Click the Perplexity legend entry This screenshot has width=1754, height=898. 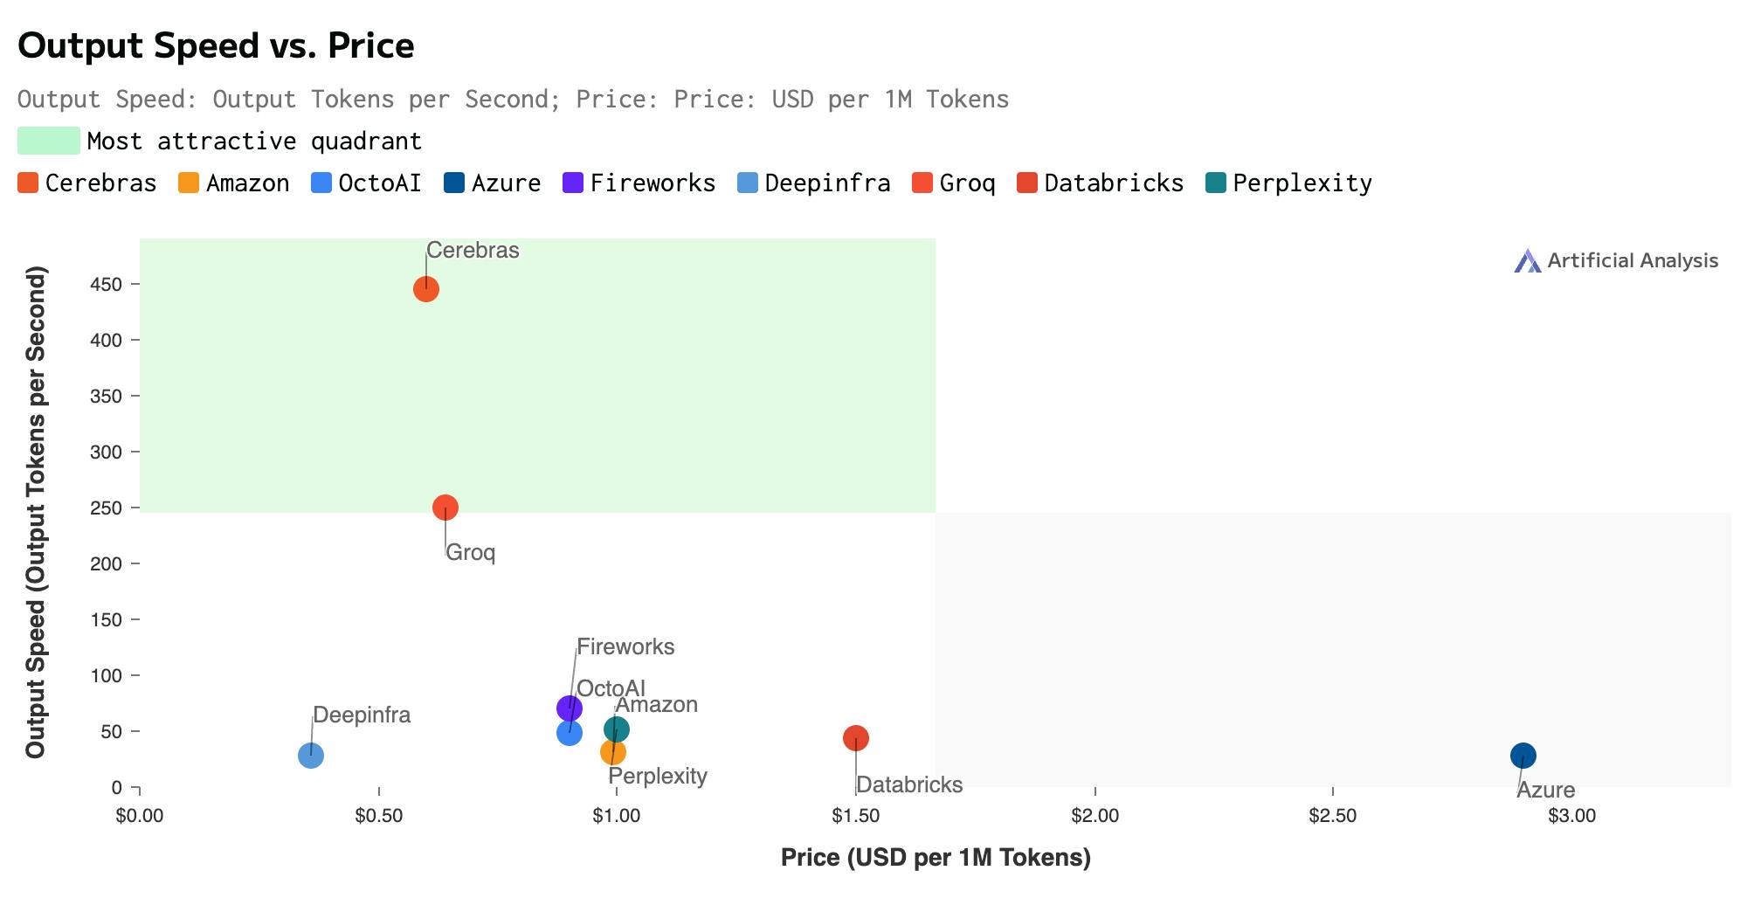pyautogui.click(x=1289, y=183)
